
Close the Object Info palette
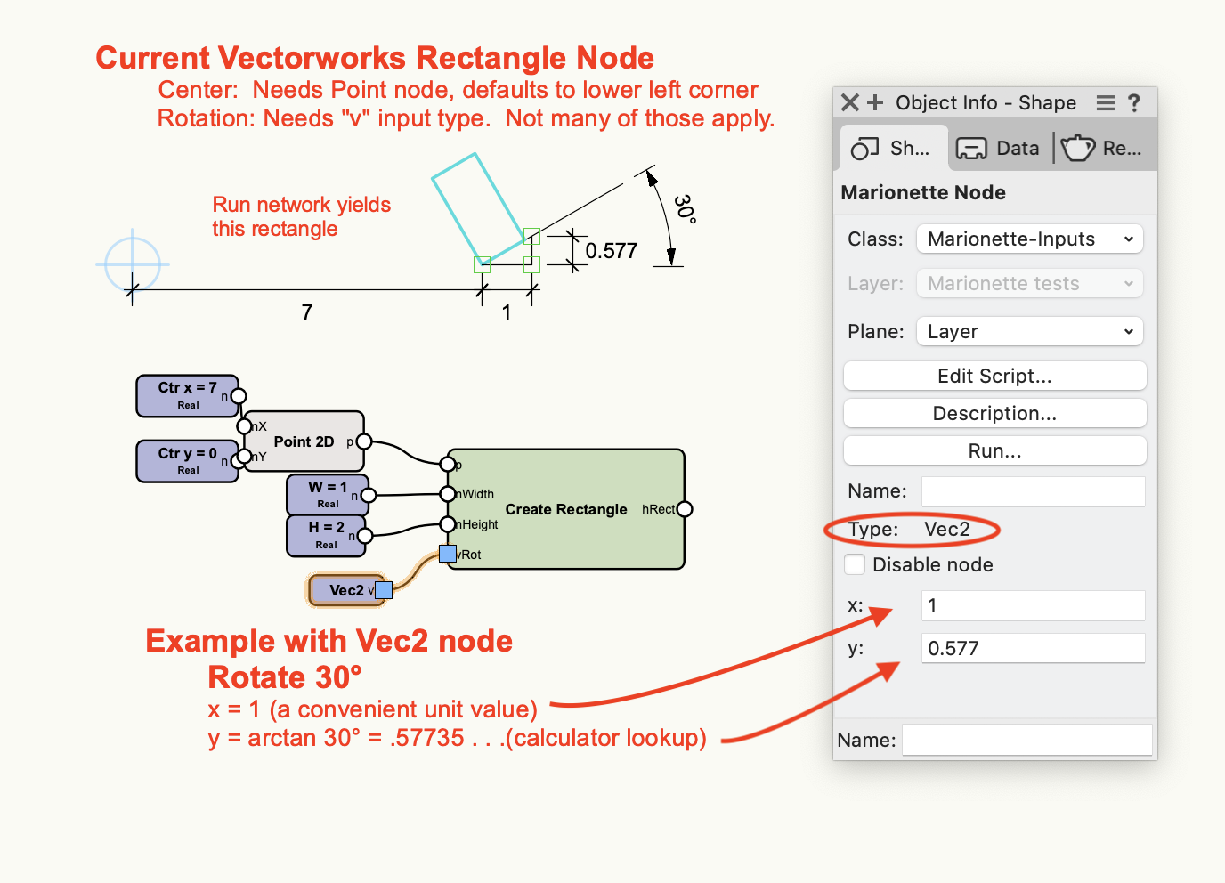[x=850, y=102]
